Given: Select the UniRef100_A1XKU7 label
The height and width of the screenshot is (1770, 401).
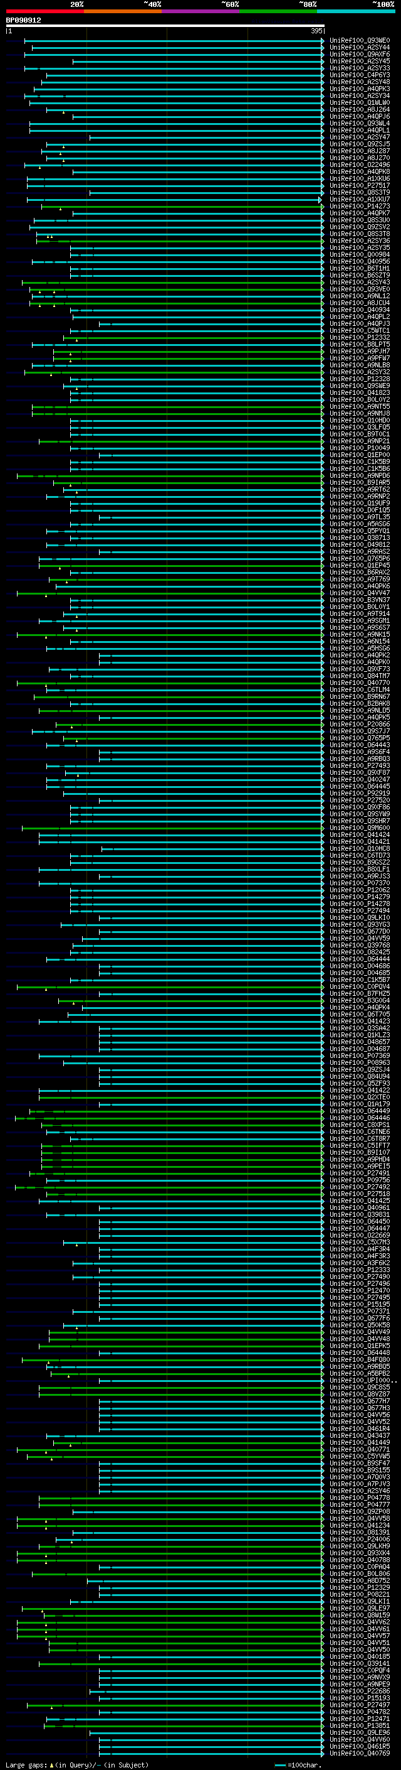Looking at the screenshot, I should coord(359,199).
